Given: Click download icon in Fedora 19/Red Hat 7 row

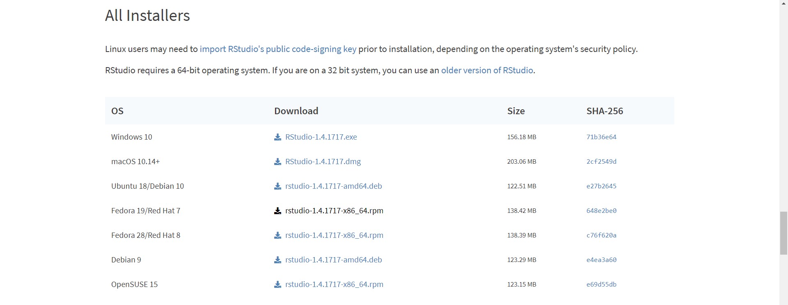Looking at the screenshot, I should coord(277,211).
